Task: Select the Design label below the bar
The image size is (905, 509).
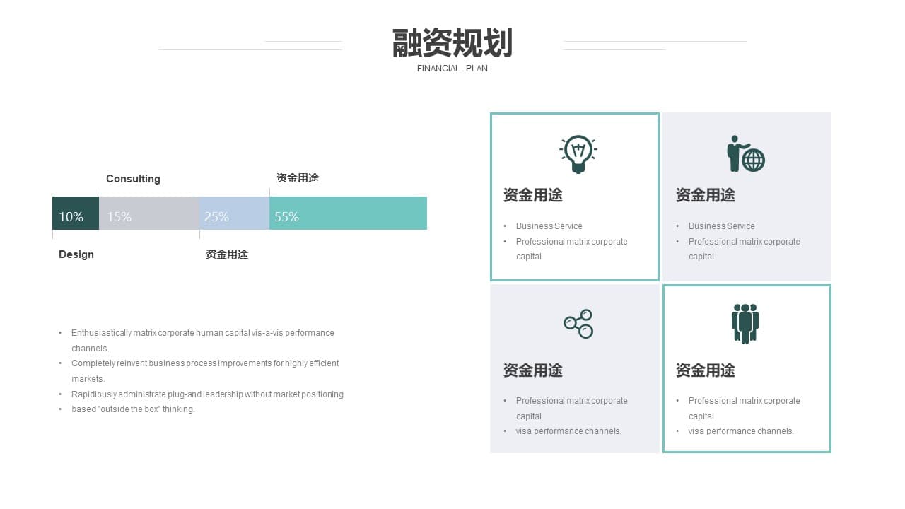Action: (76, 255)
